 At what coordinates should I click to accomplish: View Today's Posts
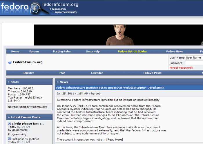[x=152, y=73]
